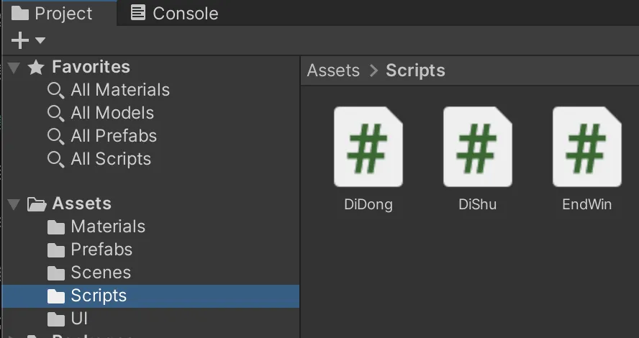Select the DiShu script file icon

(478, 147)
